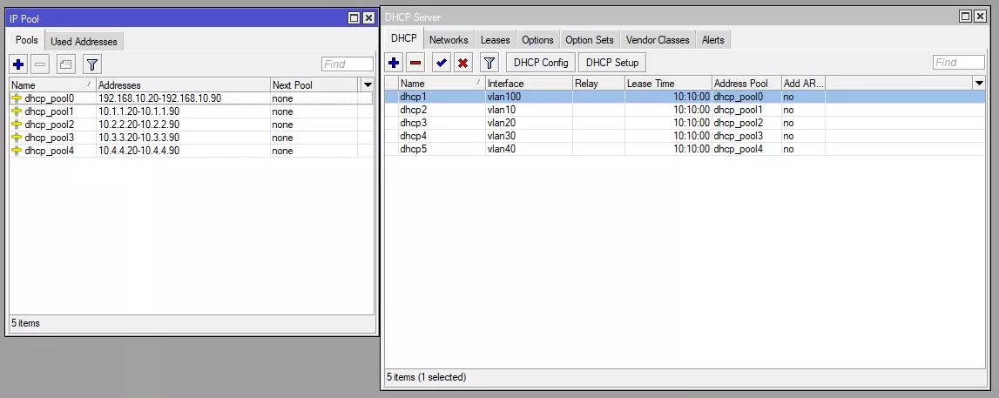Remove selected pool in IP Pool window
999x398 pixels.
40,64
